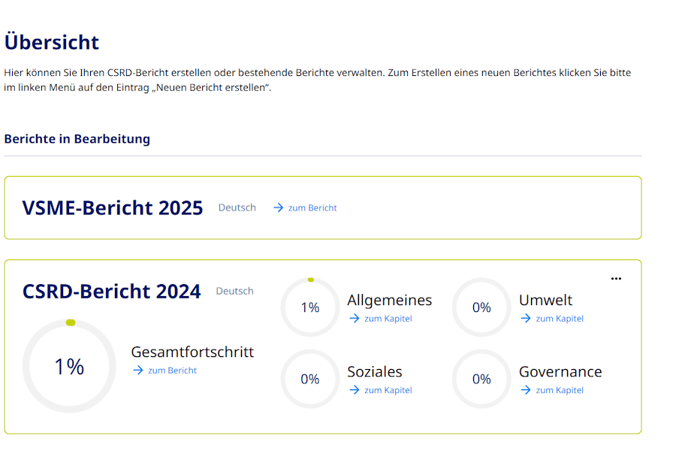
Task: Open the VSME 'zum Bericht' link
Action: 312,207
